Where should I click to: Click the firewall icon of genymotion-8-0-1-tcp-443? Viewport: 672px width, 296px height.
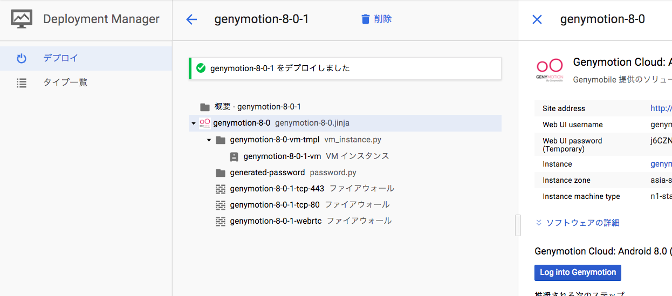point(220,189)
